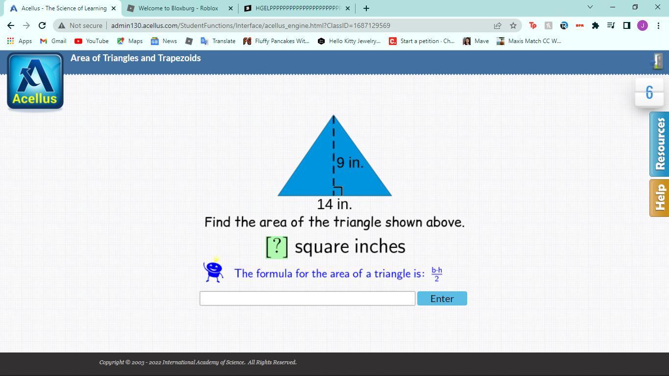
Task: Open the YouTube bookmark
Action: [x=92, y=41]
